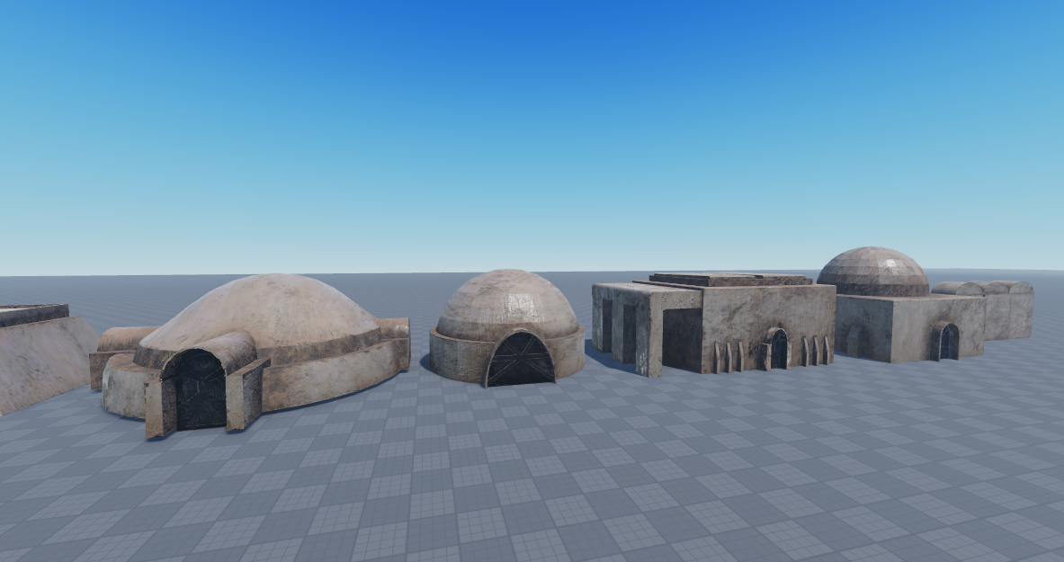Click the tiled dome atop the square building

tap(873, 271)
